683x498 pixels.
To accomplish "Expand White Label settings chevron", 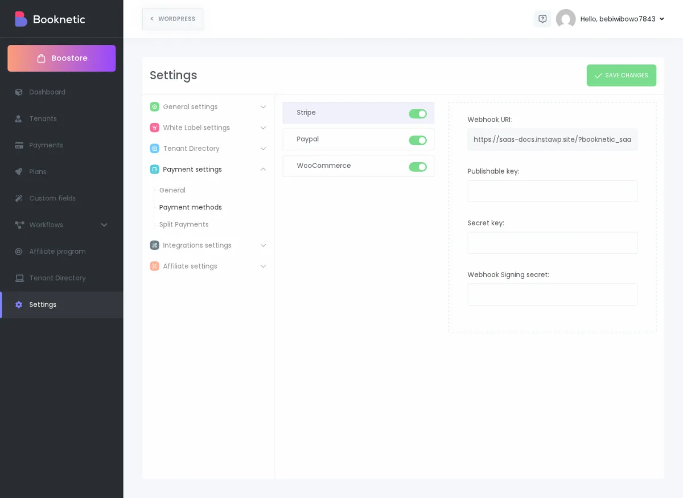I will point(263,127).
